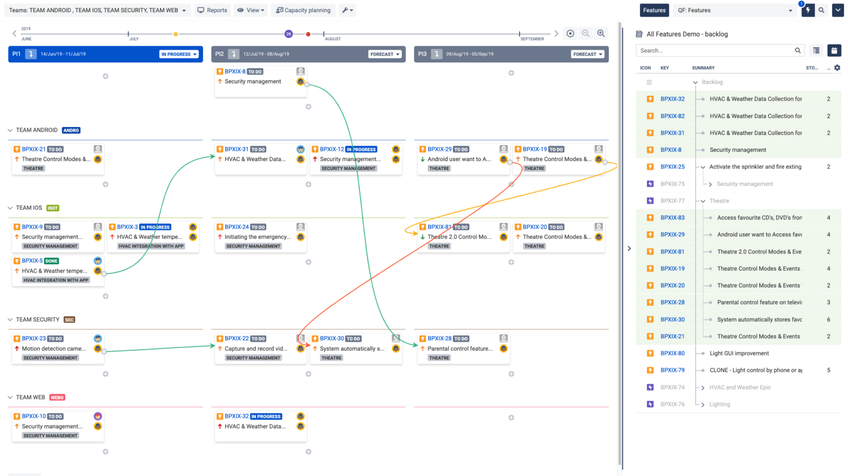Click the plus icon below the BPXIX-10 card

pyautogui.click(x=105, y=451)
